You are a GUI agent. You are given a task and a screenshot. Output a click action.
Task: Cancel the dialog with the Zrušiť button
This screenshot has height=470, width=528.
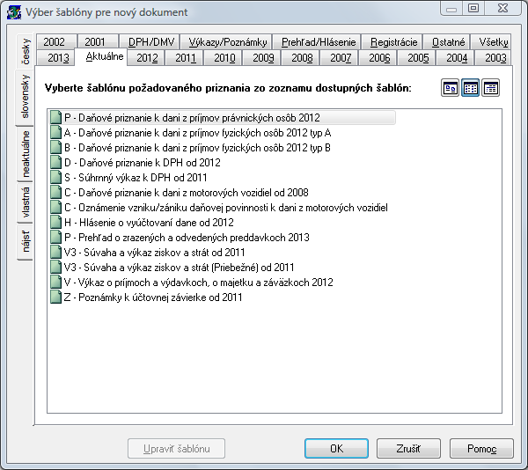click(x=408, y=448)
